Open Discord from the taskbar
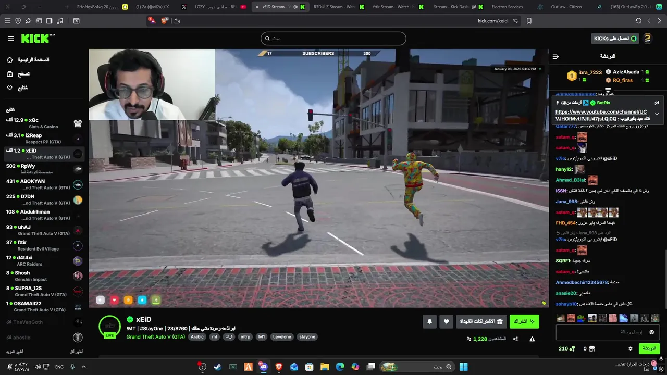The image size is (667, 375). (263, 367)
